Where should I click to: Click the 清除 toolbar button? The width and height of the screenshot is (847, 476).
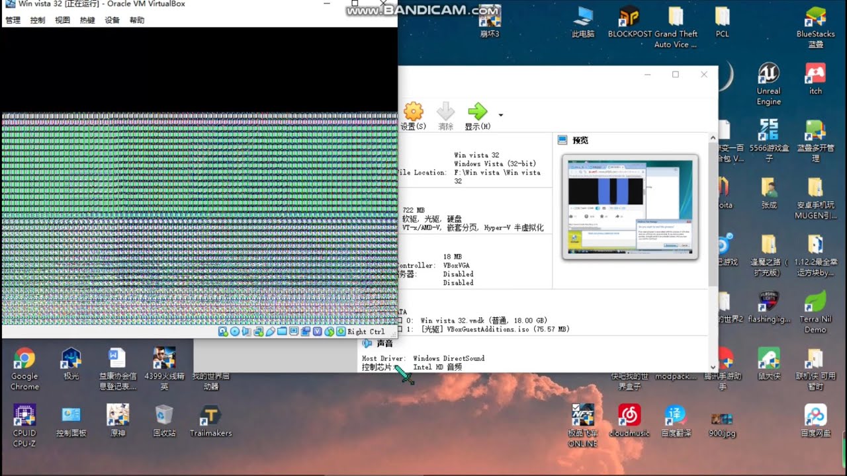446,116
